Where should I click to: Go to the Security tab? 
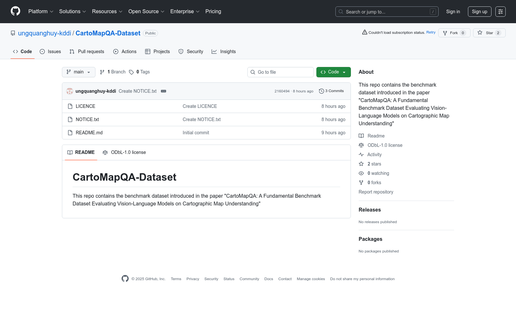tap(191, 52)
